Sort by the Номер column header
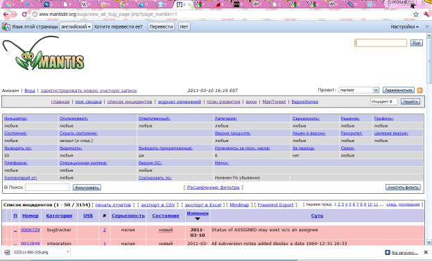The image size is (432, 261). (31, 216)
